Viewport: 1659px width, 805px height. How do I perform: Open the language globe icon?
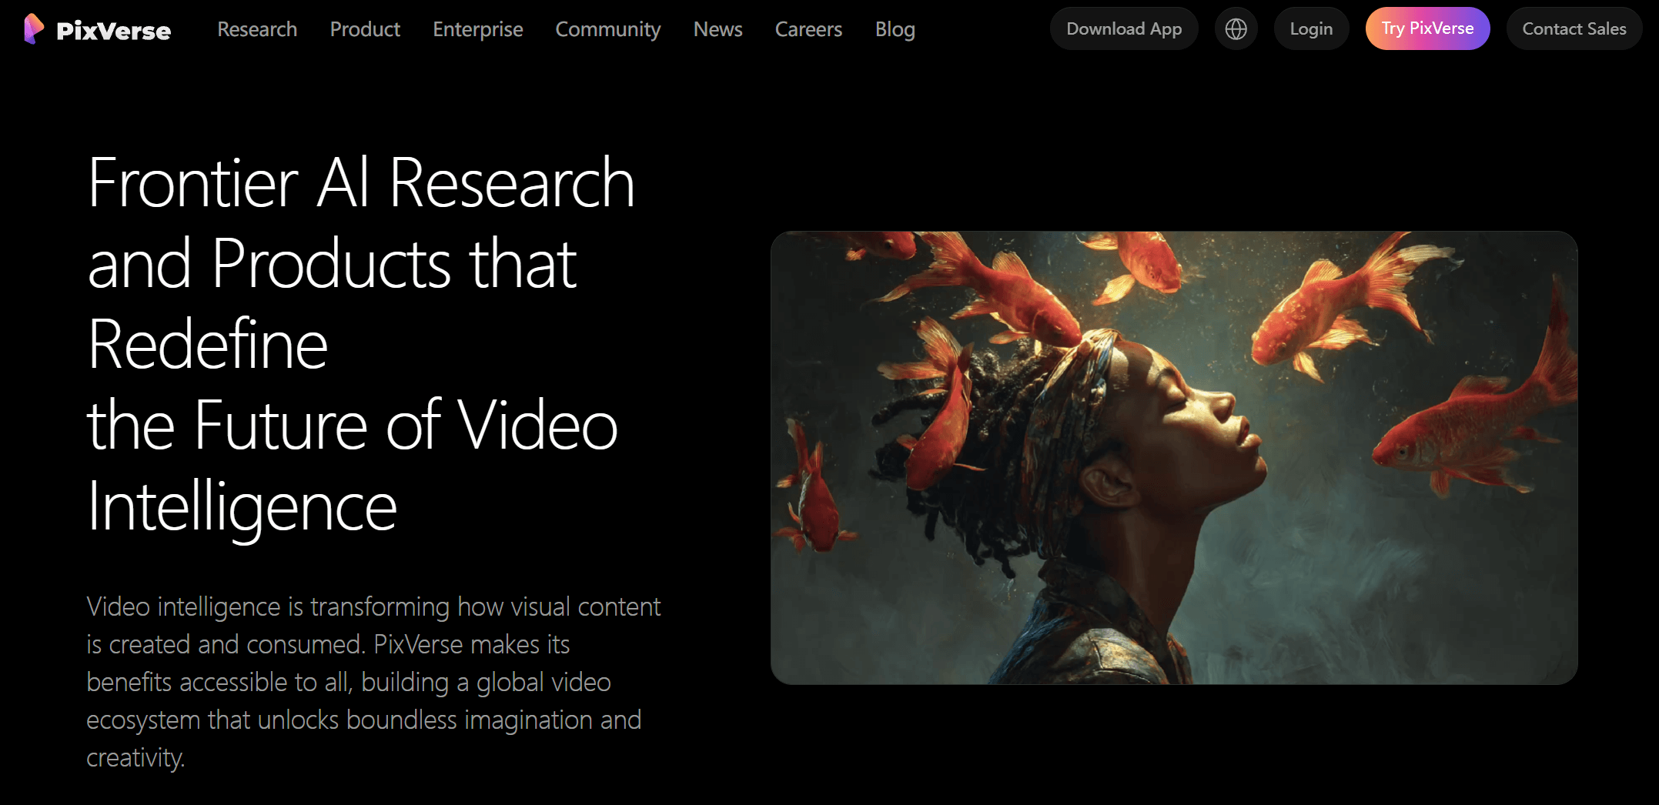[1236, 29]
